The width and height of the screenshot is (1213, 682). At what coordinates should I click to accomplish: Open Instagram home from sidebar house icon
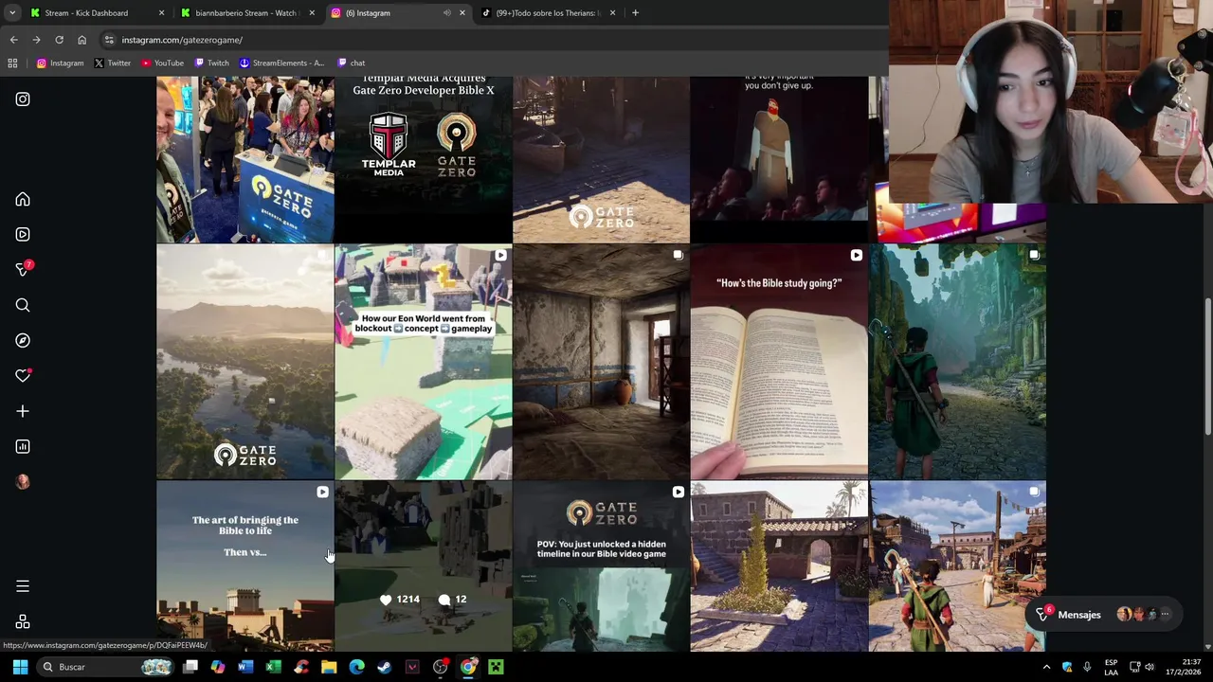[x=23, y=200]
